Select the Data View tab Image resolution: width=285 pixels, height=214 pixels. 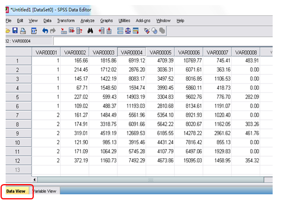click(x=16, y=191)
